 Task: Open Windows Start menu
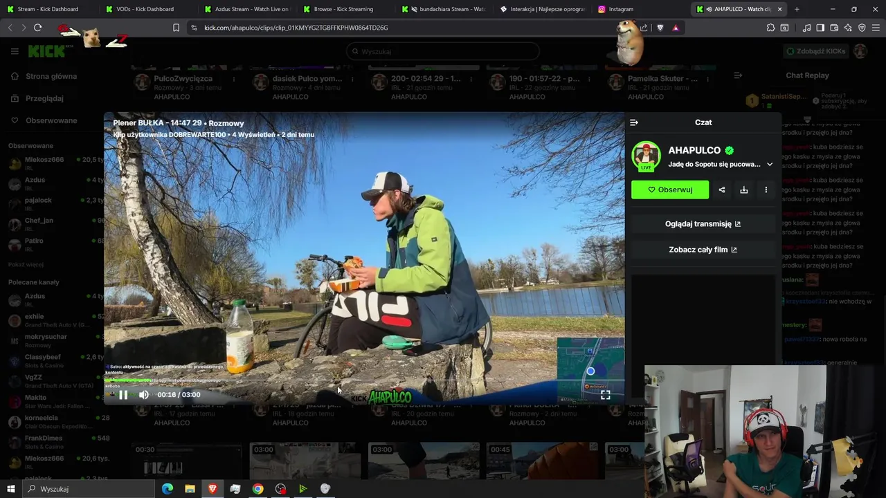11,489
